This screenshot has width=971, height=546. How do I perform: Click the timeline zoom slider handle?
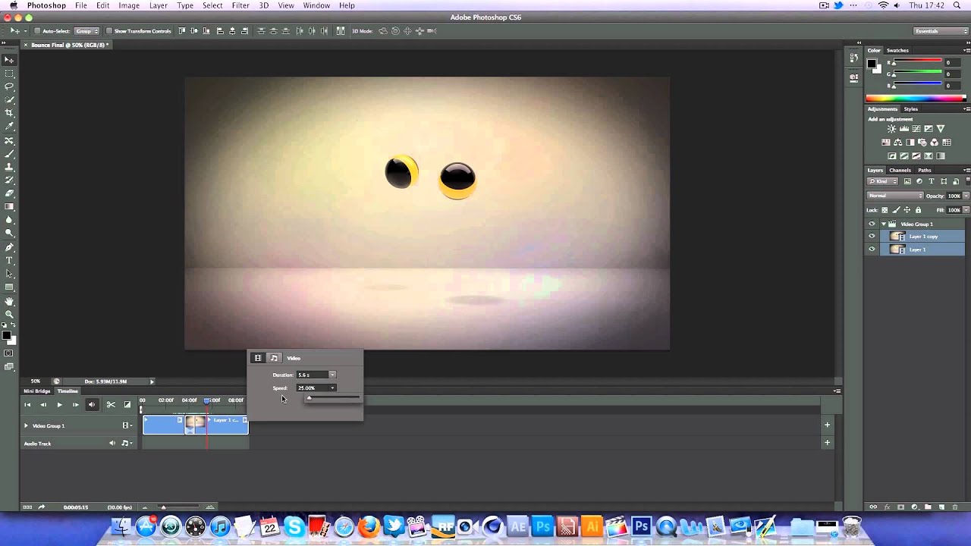pyautogui.click(x=163, y=507)
